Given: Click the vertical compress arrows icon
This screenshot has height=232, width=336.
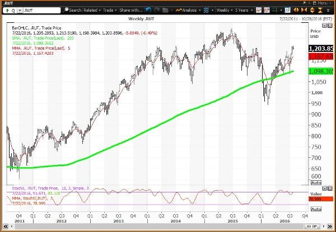Looking at the screenshot, I should [320, 10].
